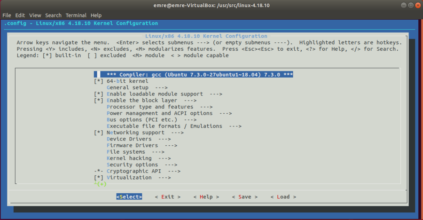The image size is (423, 220).
Task: Open the Edit menu
Action: tap(20, 16)
